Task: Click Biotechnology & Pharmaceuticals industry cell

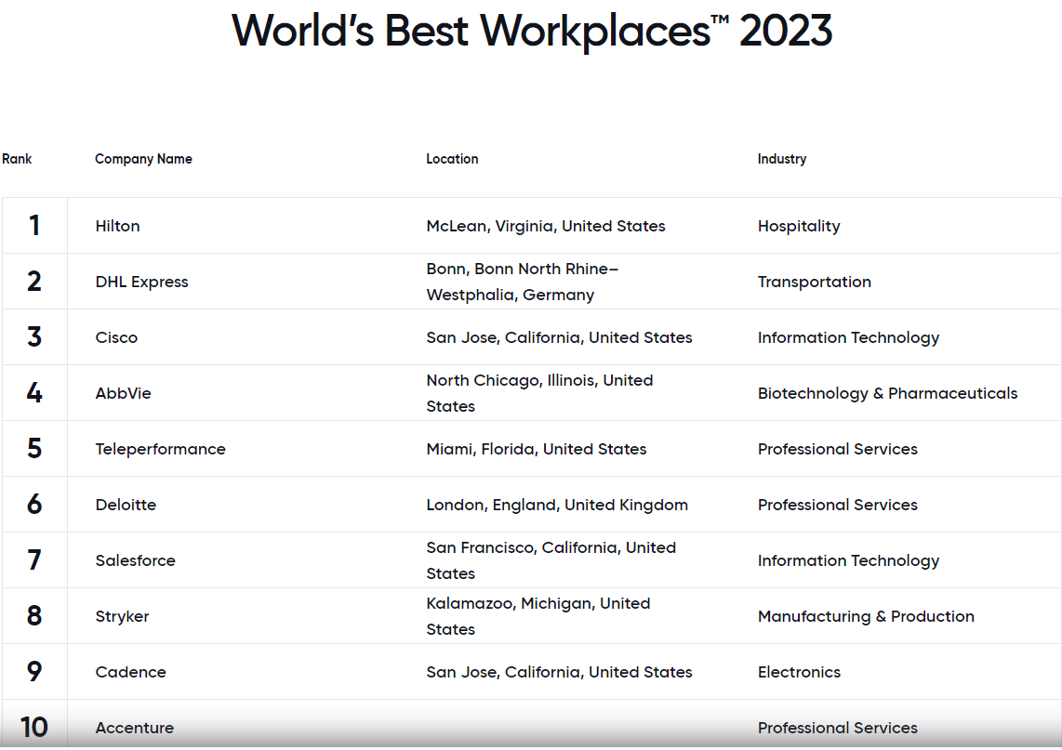Action: click(888, 393)
